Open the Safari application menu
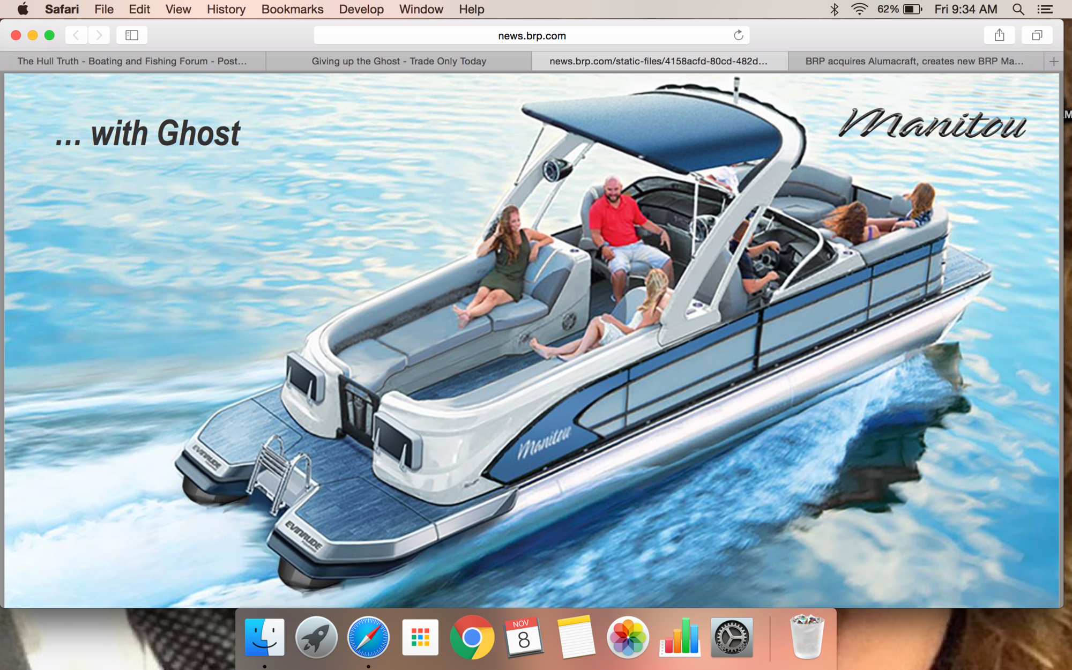 click(62, 9)
